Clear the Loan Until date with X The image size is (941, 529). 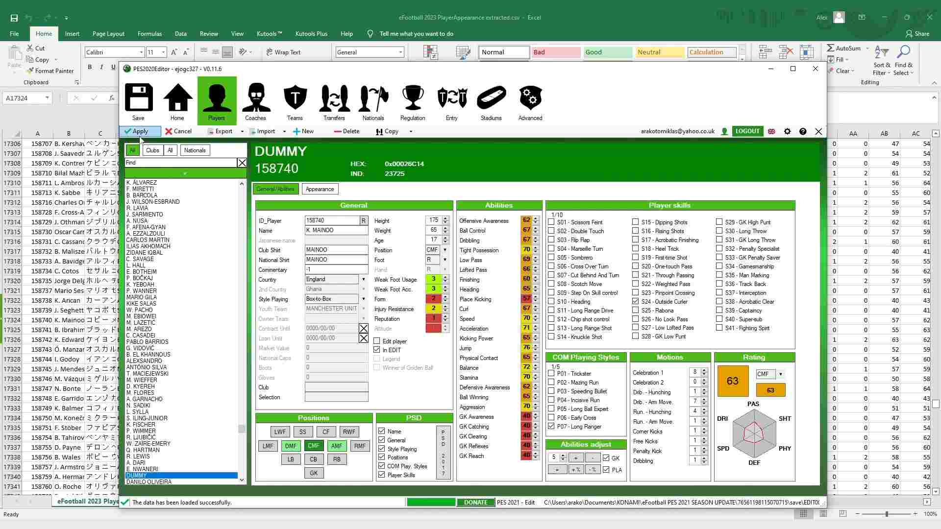coord(364,338)
